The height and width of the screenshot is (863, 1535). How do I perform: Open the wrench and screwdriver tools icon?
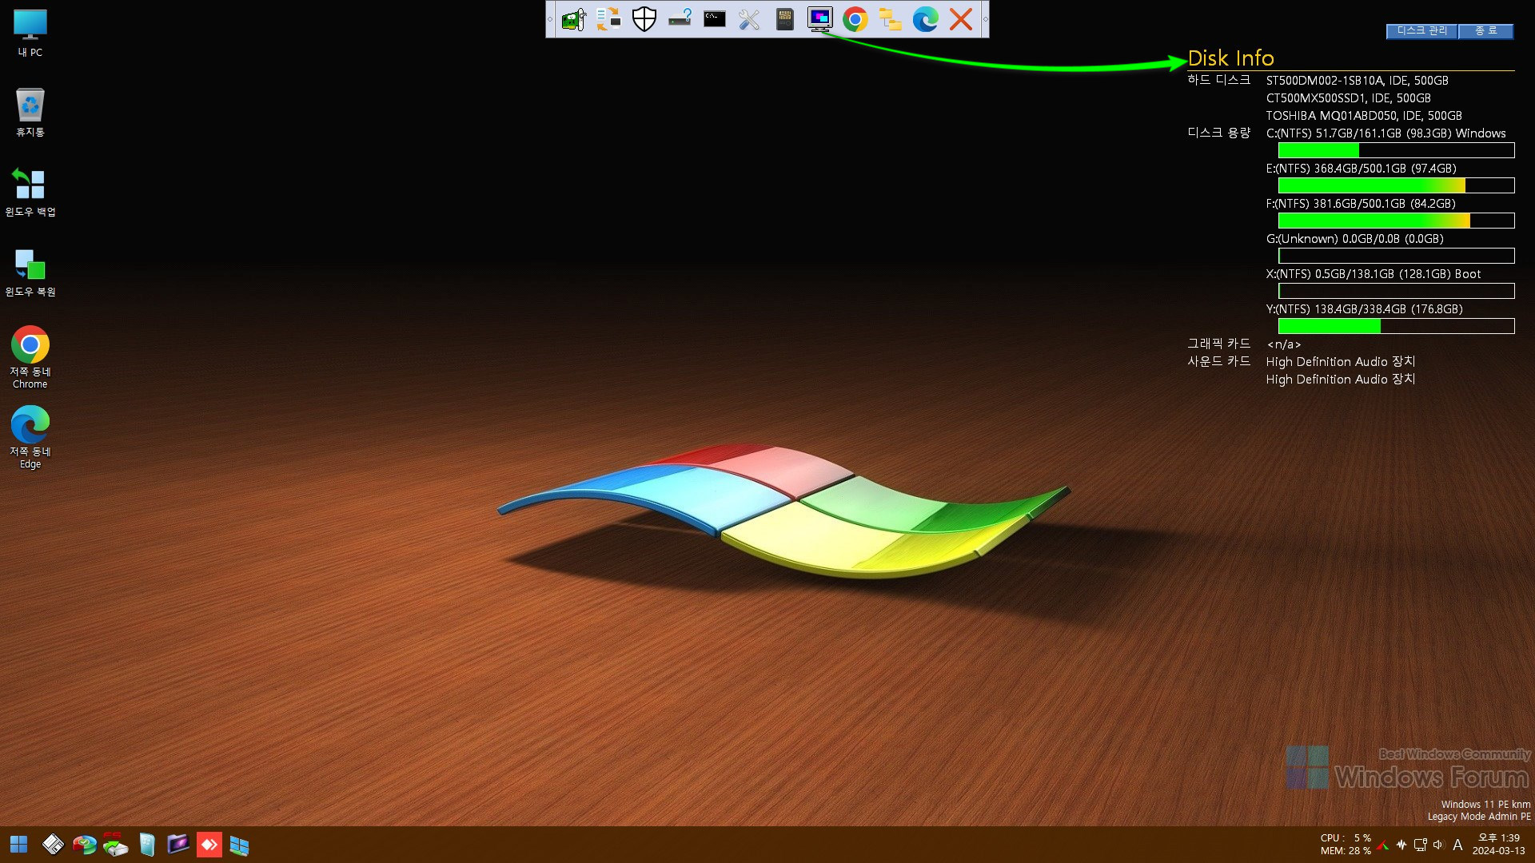click(749, 19)
